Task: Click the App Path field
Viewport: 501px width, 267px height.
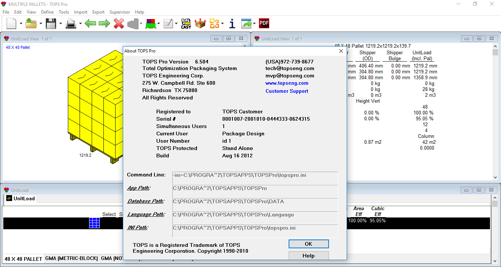Action: pos(255,191)
